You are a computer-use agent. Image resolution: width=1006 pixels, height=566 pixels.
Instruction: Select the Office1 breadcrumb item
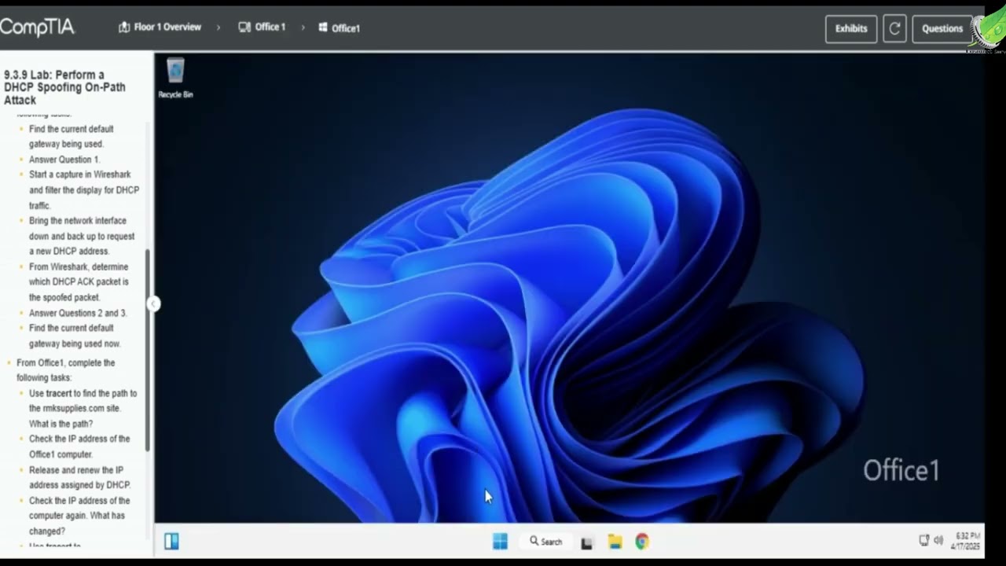click(x=346, y=28)
